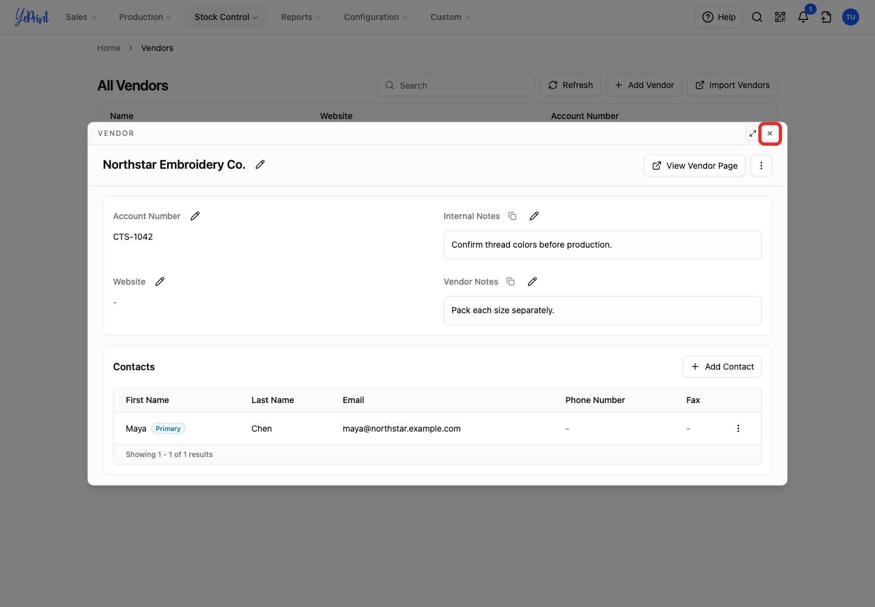Click the CTS-1042 account number value
Image resolution: width=875 pixels, height=607 pixels.
coord(133,237)
